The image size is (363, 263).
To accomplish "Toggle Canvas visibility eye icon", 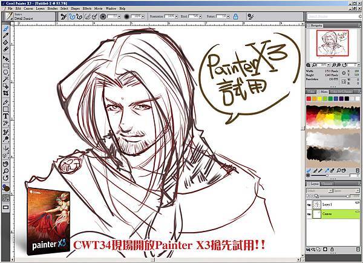I will tap(309, 214).
